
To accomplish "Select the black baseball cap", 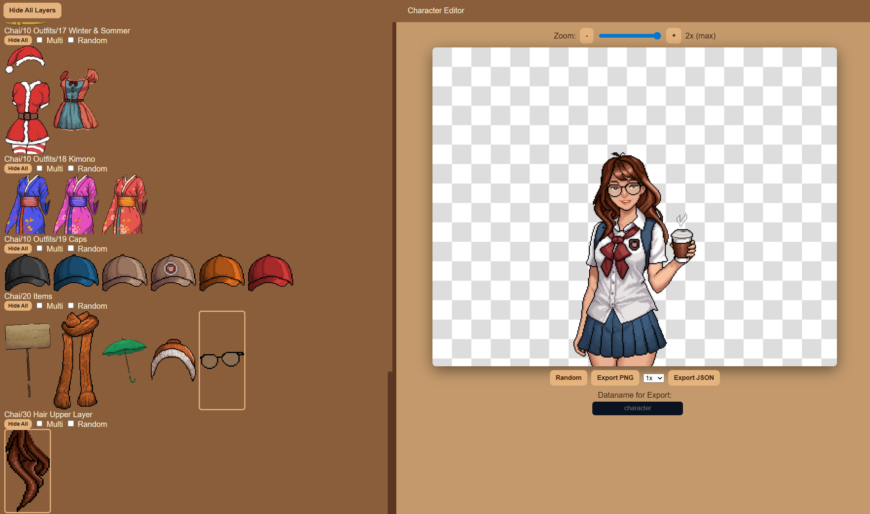I will point(27,273).
